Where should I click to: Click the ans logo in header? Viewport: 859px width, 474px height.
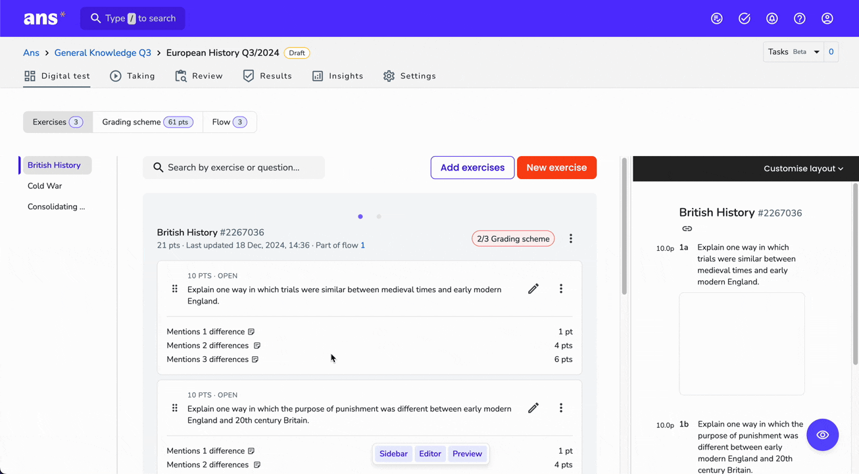point(44,18)
